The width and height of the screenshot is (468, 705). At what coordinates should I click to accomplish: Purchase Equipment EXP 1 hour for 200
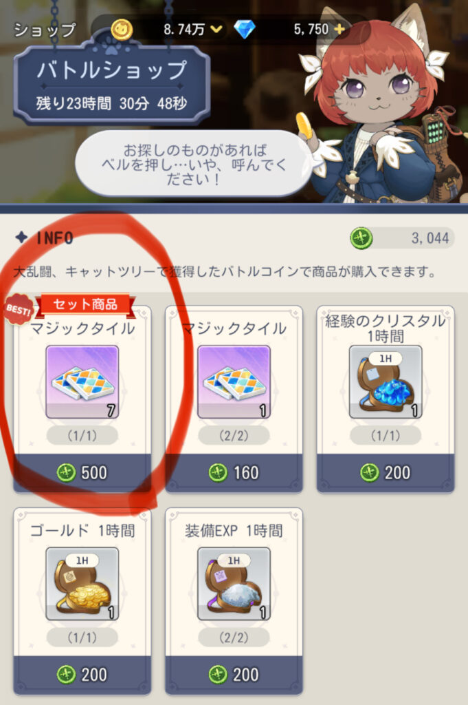pyautogui.click(x=234, y=675)
